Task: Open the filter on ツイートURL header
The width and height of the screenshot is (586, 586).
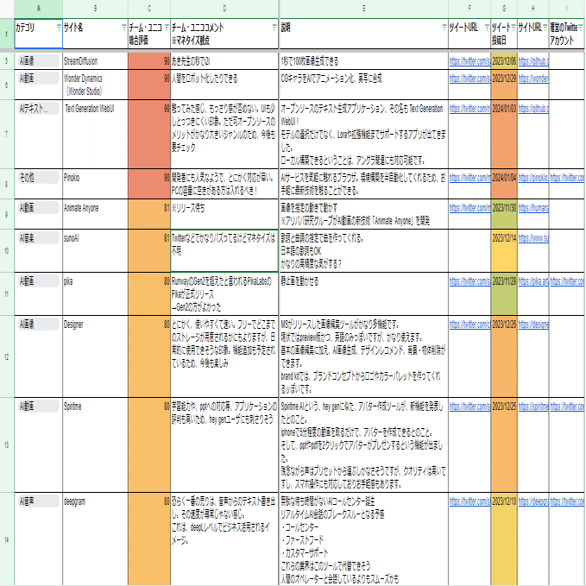Action: 487,28
